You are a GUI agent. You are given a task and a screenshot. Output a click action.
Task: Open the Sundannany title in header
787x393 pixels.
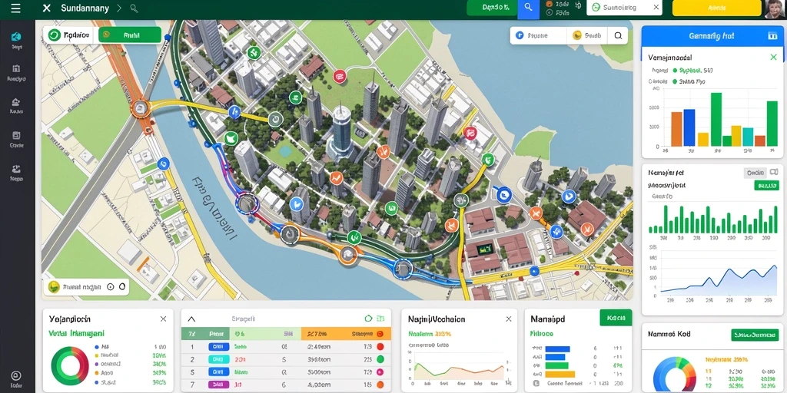pyautogui.click(x=83, y=8)
